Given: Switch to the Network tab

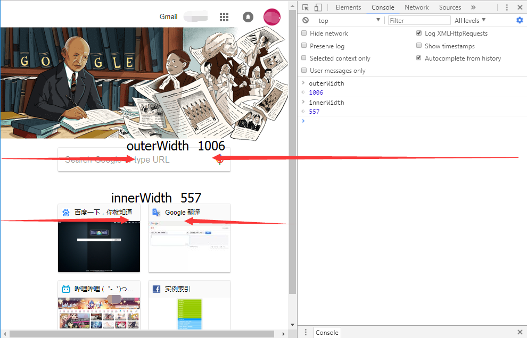Looking at the screenshot, I should (416, 7).
